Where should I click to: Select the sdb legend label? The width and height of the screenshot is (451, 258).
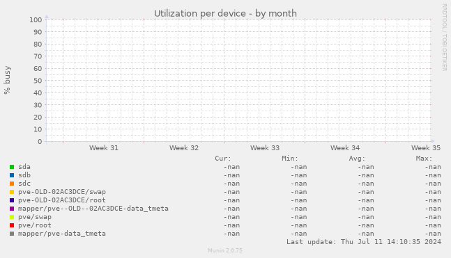pyautogui.click(x=24, y=175)
